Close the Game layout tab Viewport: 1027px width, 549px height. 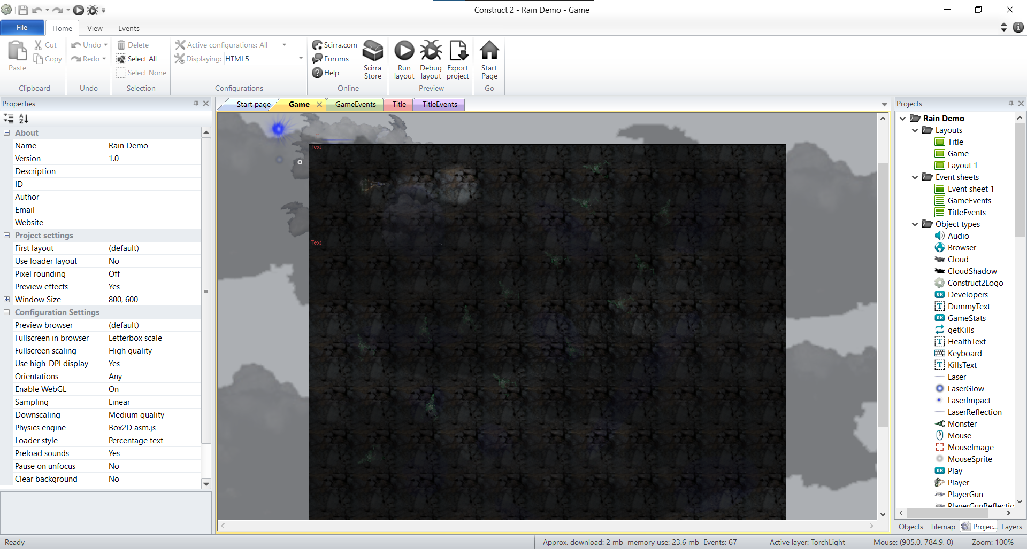pyautogui.click(x=319, y=105)
